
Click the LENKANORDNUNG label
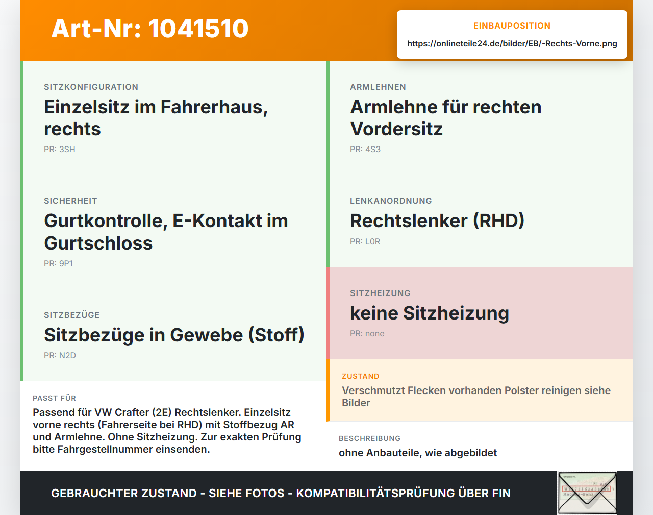[x=391, y=201]
